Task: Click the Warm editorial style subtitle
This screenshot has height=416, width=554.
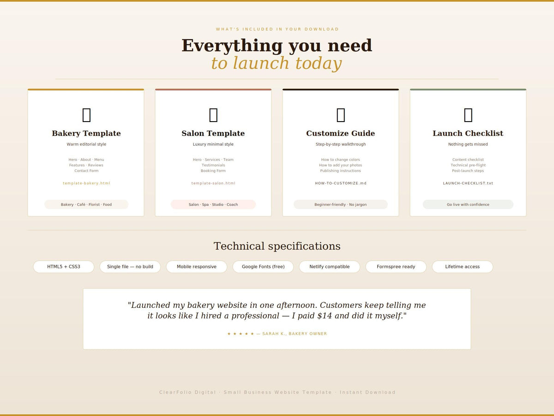Action: pyautogui.click(x=86, y=144)
